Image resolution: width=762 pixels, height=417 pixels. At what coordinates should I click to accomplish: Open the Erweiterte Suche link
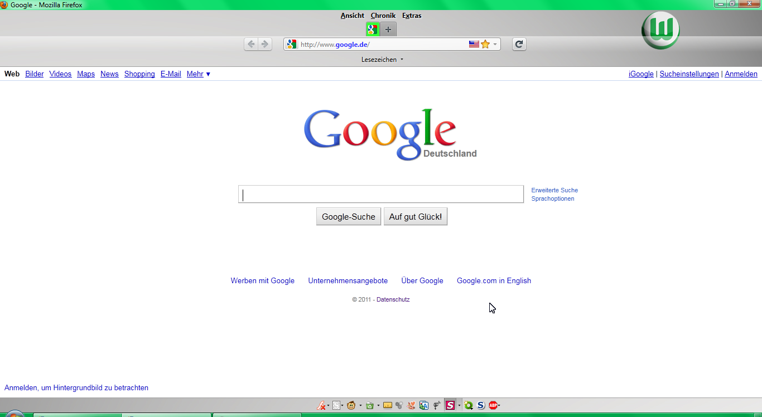click(x=554, y=190)
